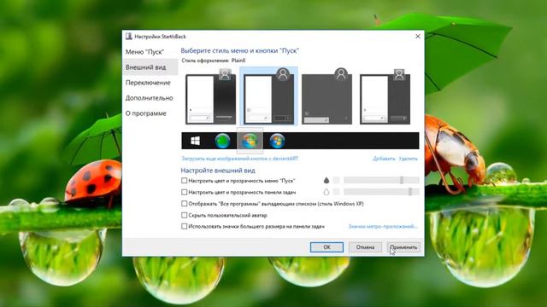Open the О программе section
The image size is (547, 307).
coord(150,113)
